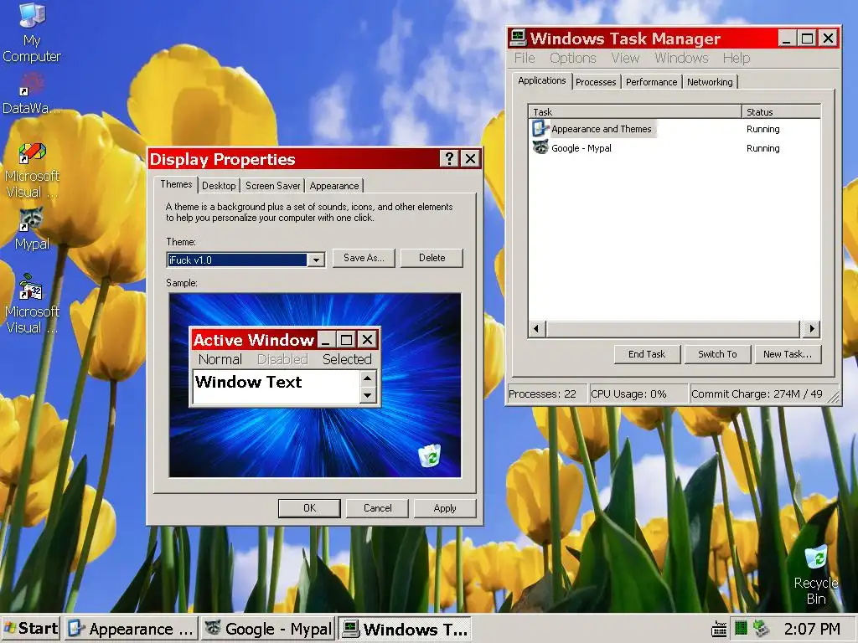Click the Apply button
Screen dimensions: 858x643
(x=445, y=508)
